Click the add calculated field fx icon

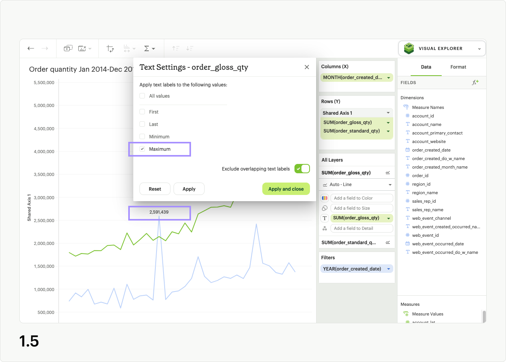(x=475, y=82)
